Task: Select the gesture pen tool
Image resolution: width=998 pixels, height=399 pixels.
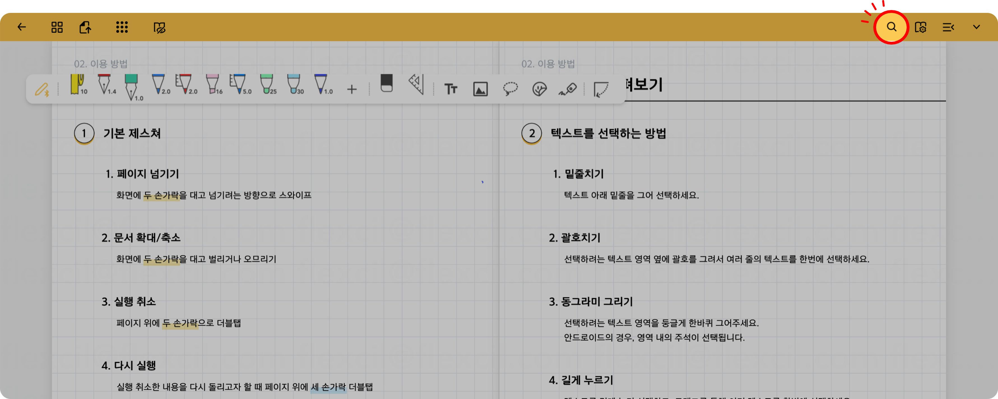Action: (x=568, y=89)
